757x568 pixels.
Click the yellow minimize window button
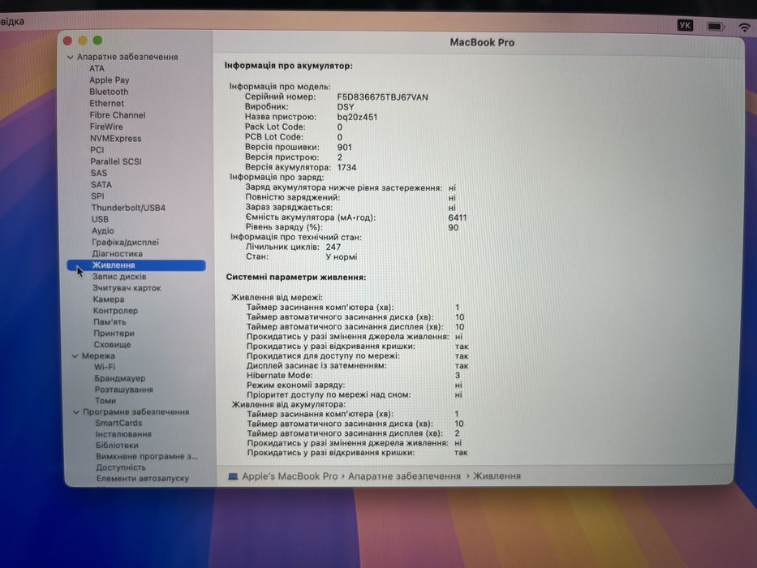pyautogui.click(x=83, y=41)
